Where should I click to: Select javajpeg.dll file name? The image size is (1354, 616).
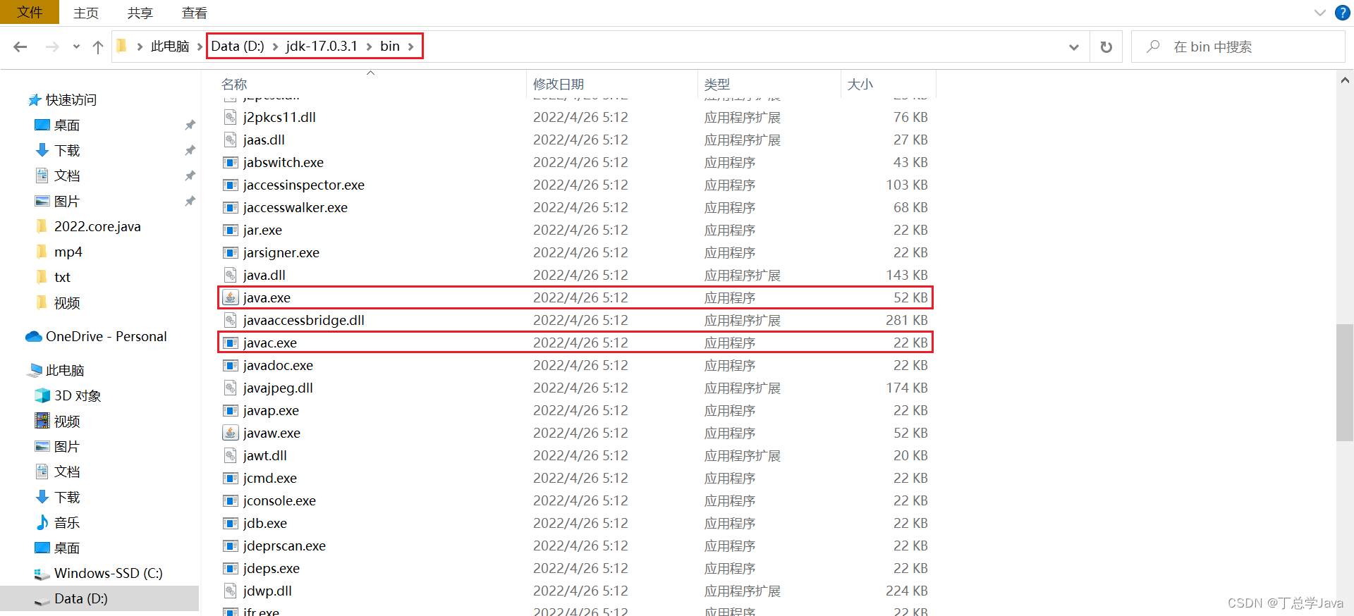pyautogui.click(x=278, y=388)
